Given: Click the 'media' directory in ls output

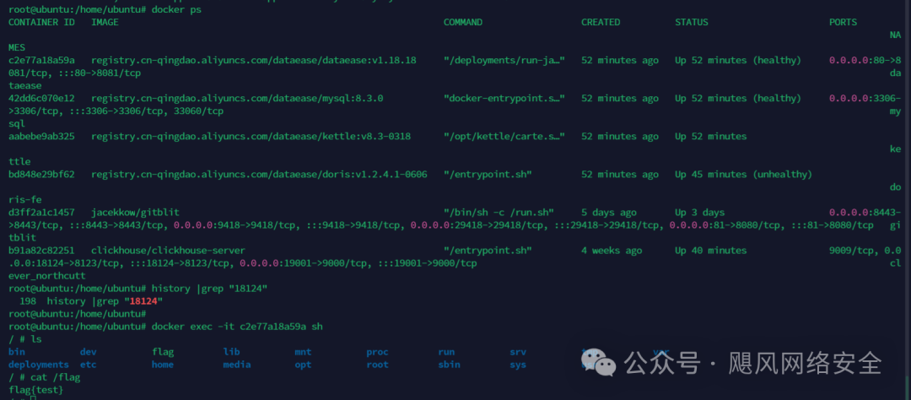Looking at the screenshot, I should click(237, 365).
